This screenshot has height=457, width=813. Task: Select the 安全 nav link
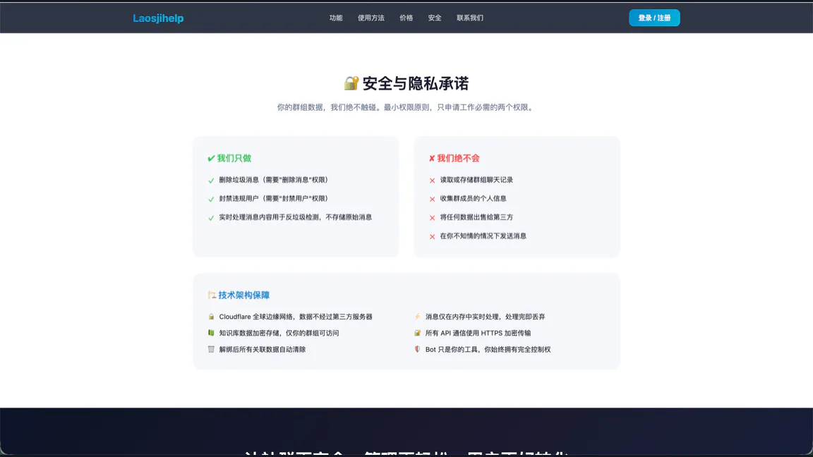pyautogui.click(x=435, y=18)
